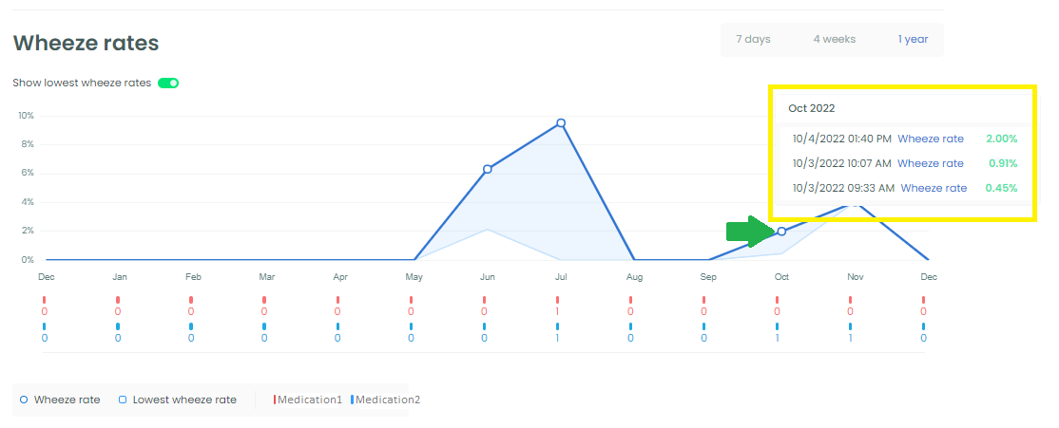
Task: Click the green arrow pointing to Oct
Action: tap(749, 231)
